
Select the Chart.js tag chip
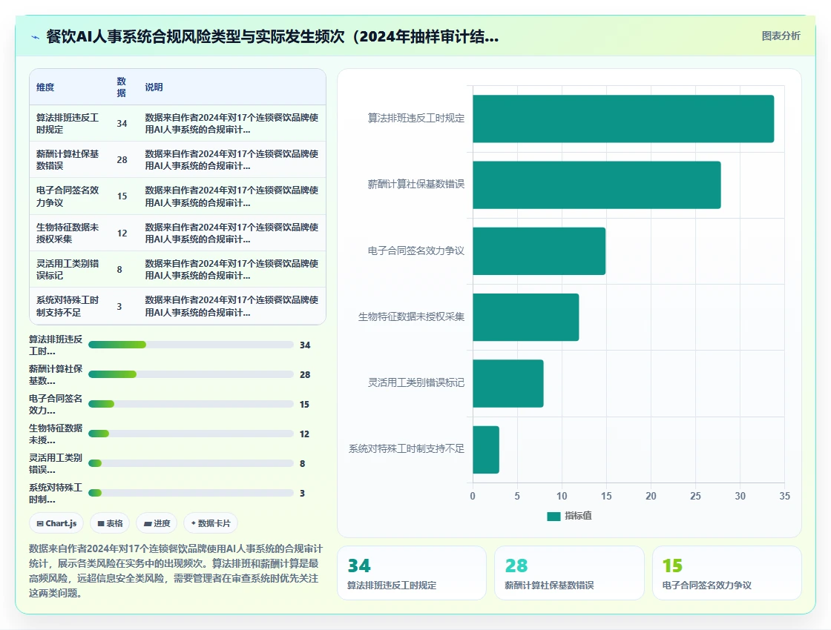pos(56,523)
